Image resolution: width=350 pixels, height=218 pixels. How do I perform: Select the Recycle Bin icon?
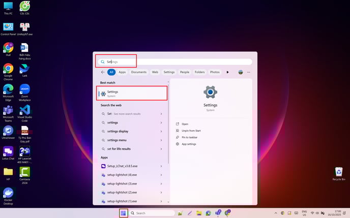click(x=338, y=172)
